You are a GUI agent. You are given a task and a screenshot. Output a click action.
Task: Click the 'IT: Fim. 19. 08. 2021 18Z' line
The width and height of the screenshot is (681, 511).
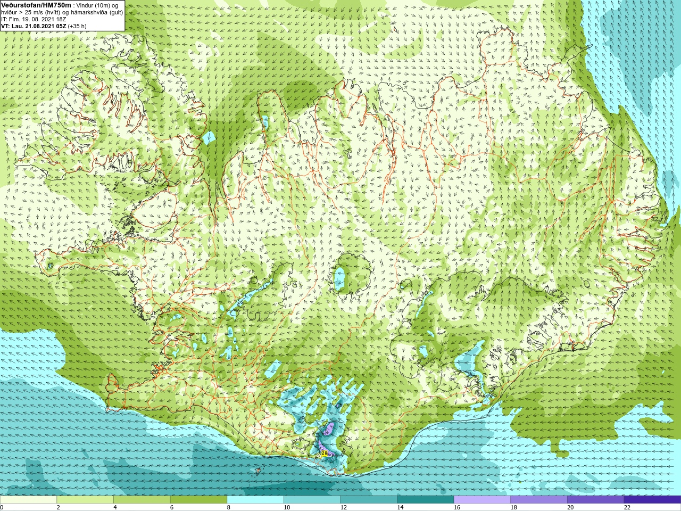click(34, 19)
